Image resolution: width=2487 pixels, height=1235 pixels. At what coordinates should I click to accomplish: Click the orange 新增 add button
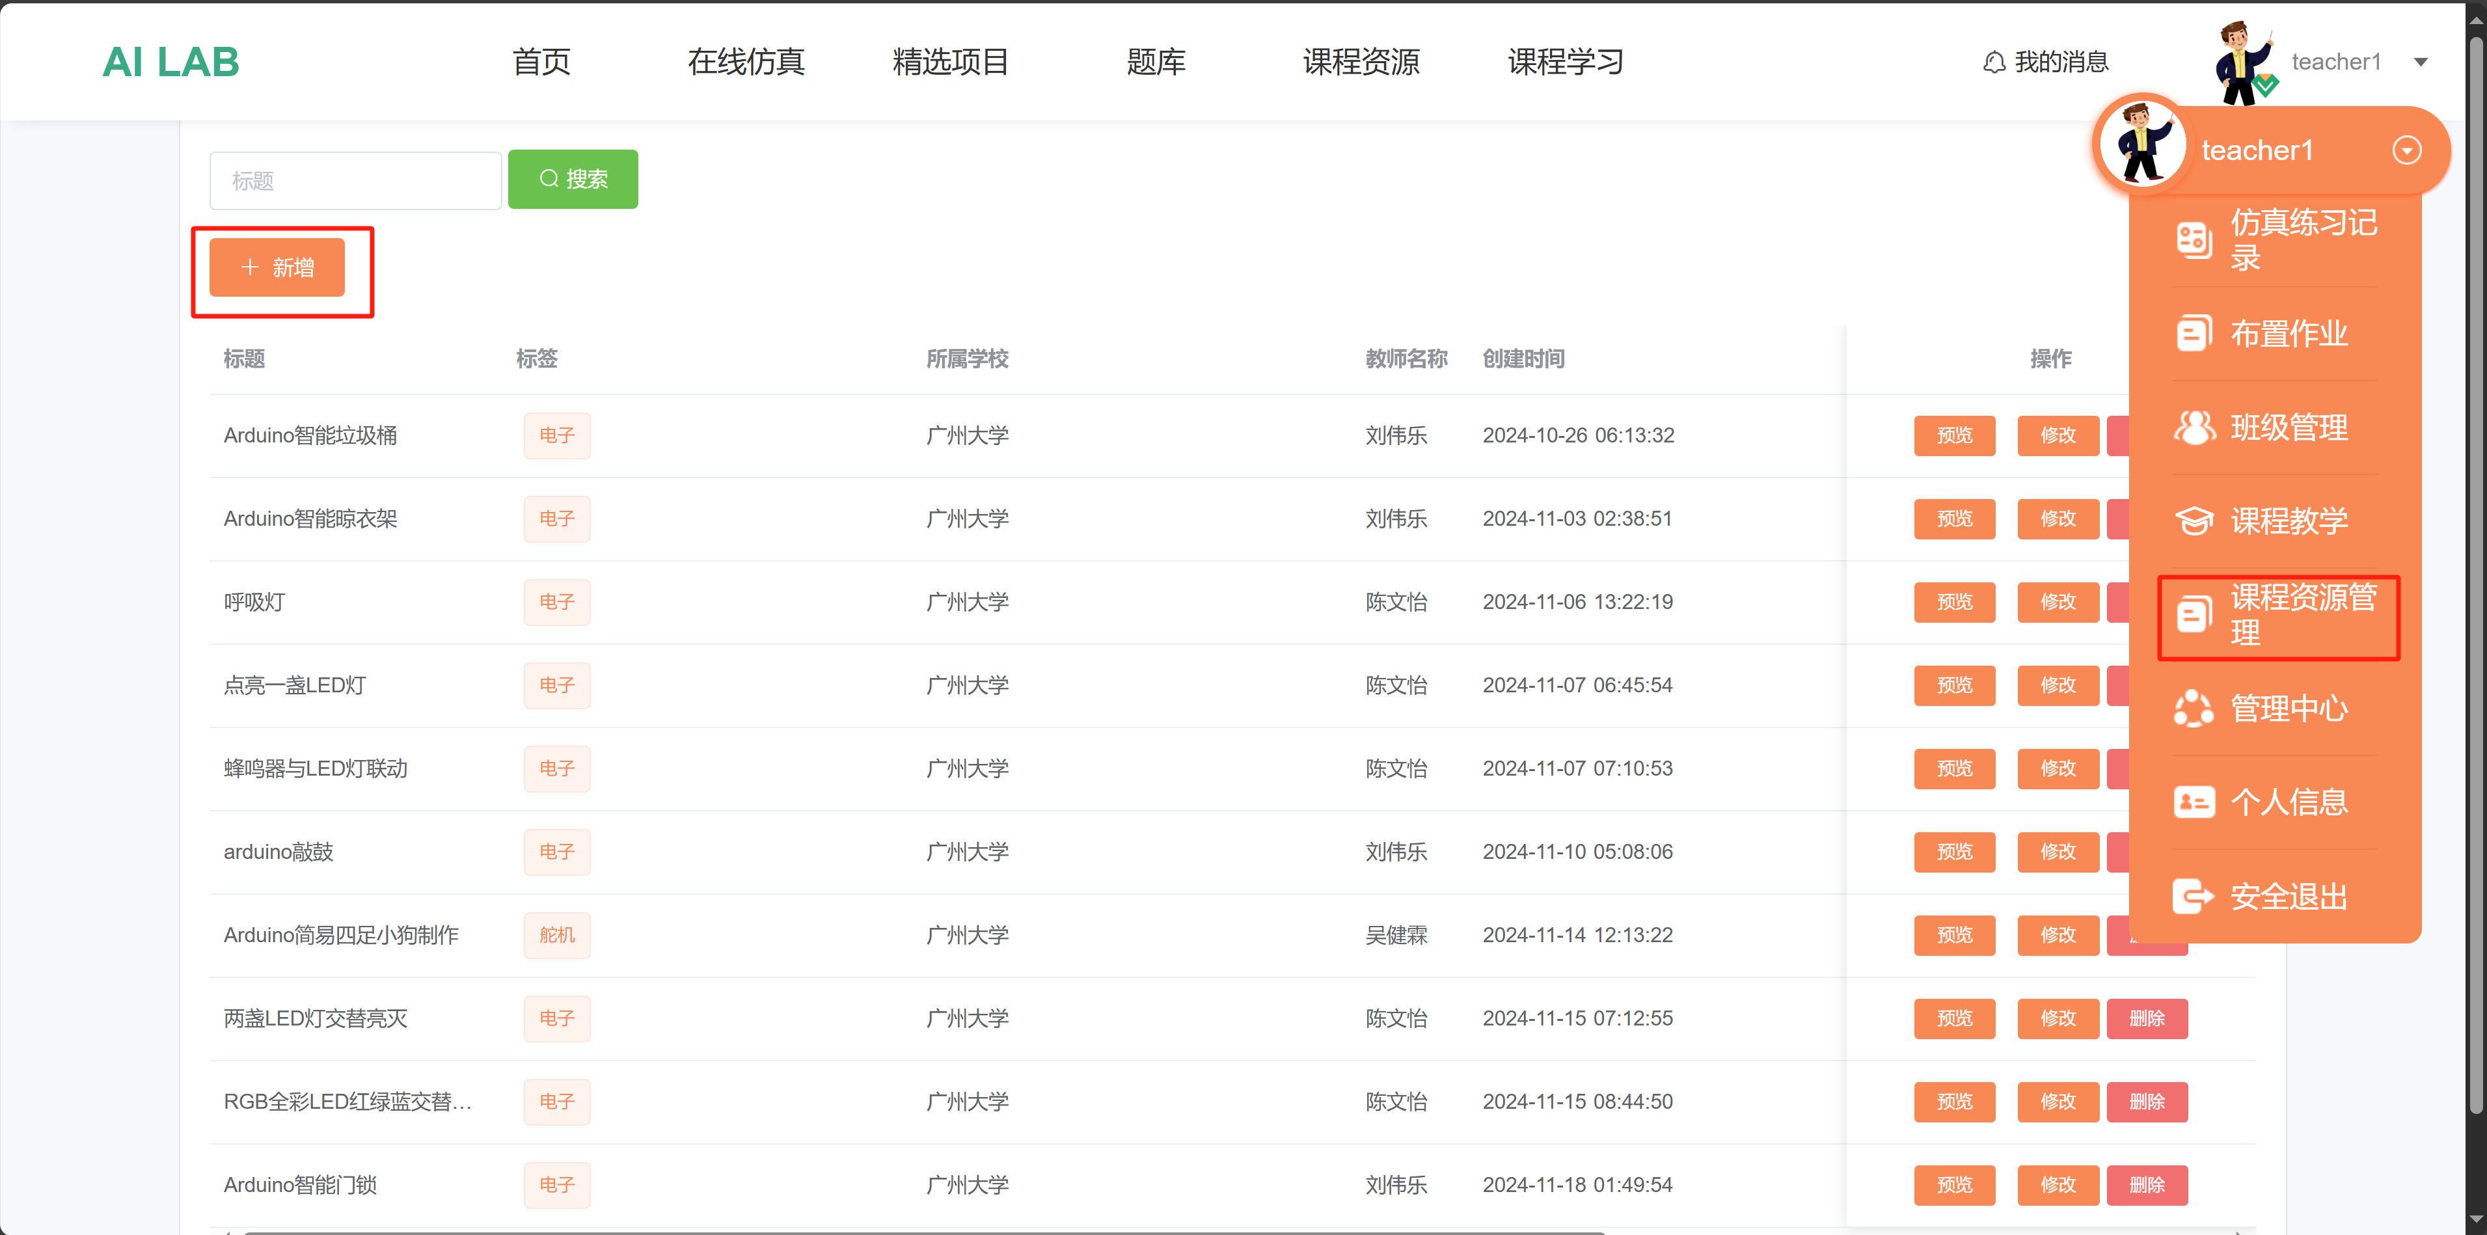(x=277, y=267)
